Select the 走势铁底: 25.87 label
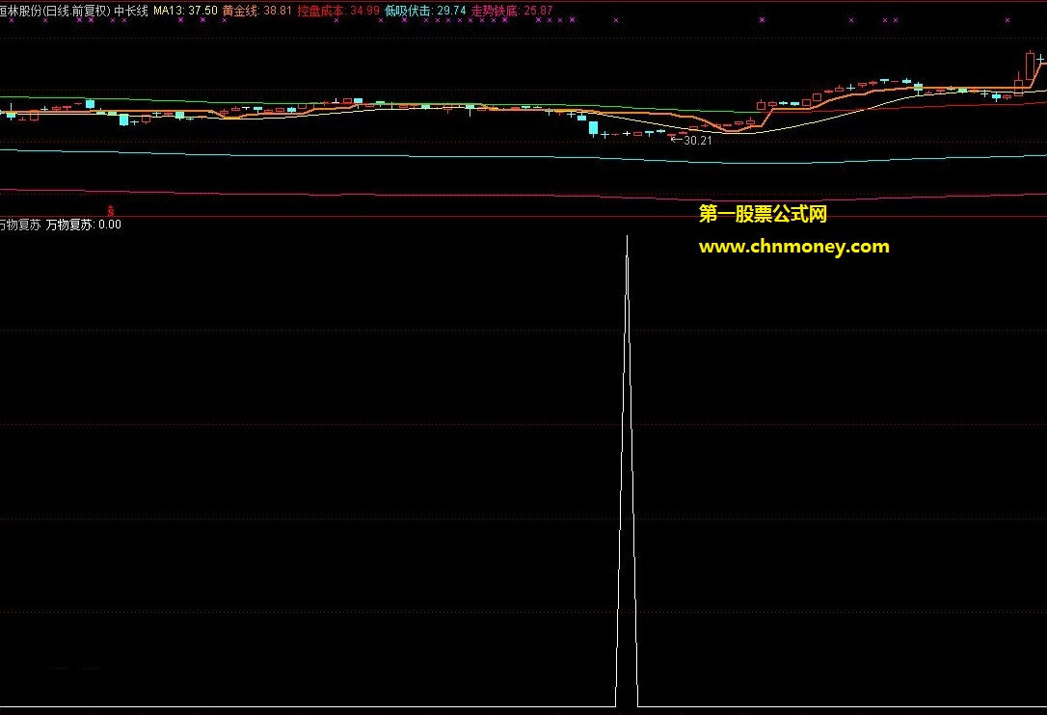Screen dimensions: 1047x715 (512, 11)
